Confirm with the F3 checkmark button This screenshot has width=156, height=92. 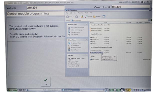(46, 82)
